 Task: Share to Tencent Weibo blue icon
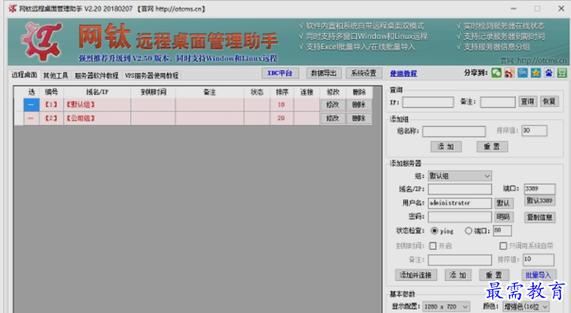[x=522, y=73]
